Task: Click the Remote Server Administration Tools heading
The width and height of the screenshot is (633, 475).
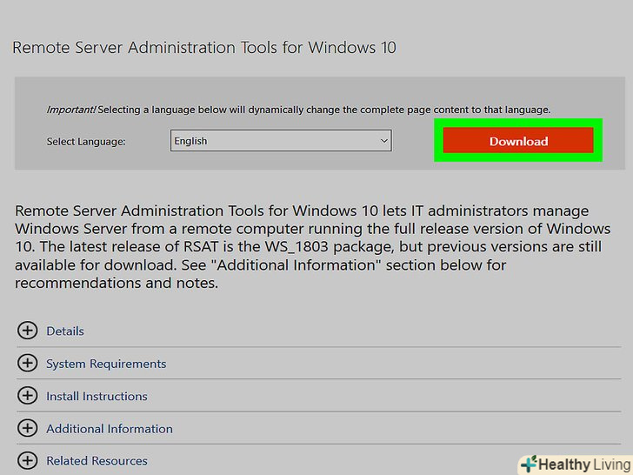Action: pos(204,47)
